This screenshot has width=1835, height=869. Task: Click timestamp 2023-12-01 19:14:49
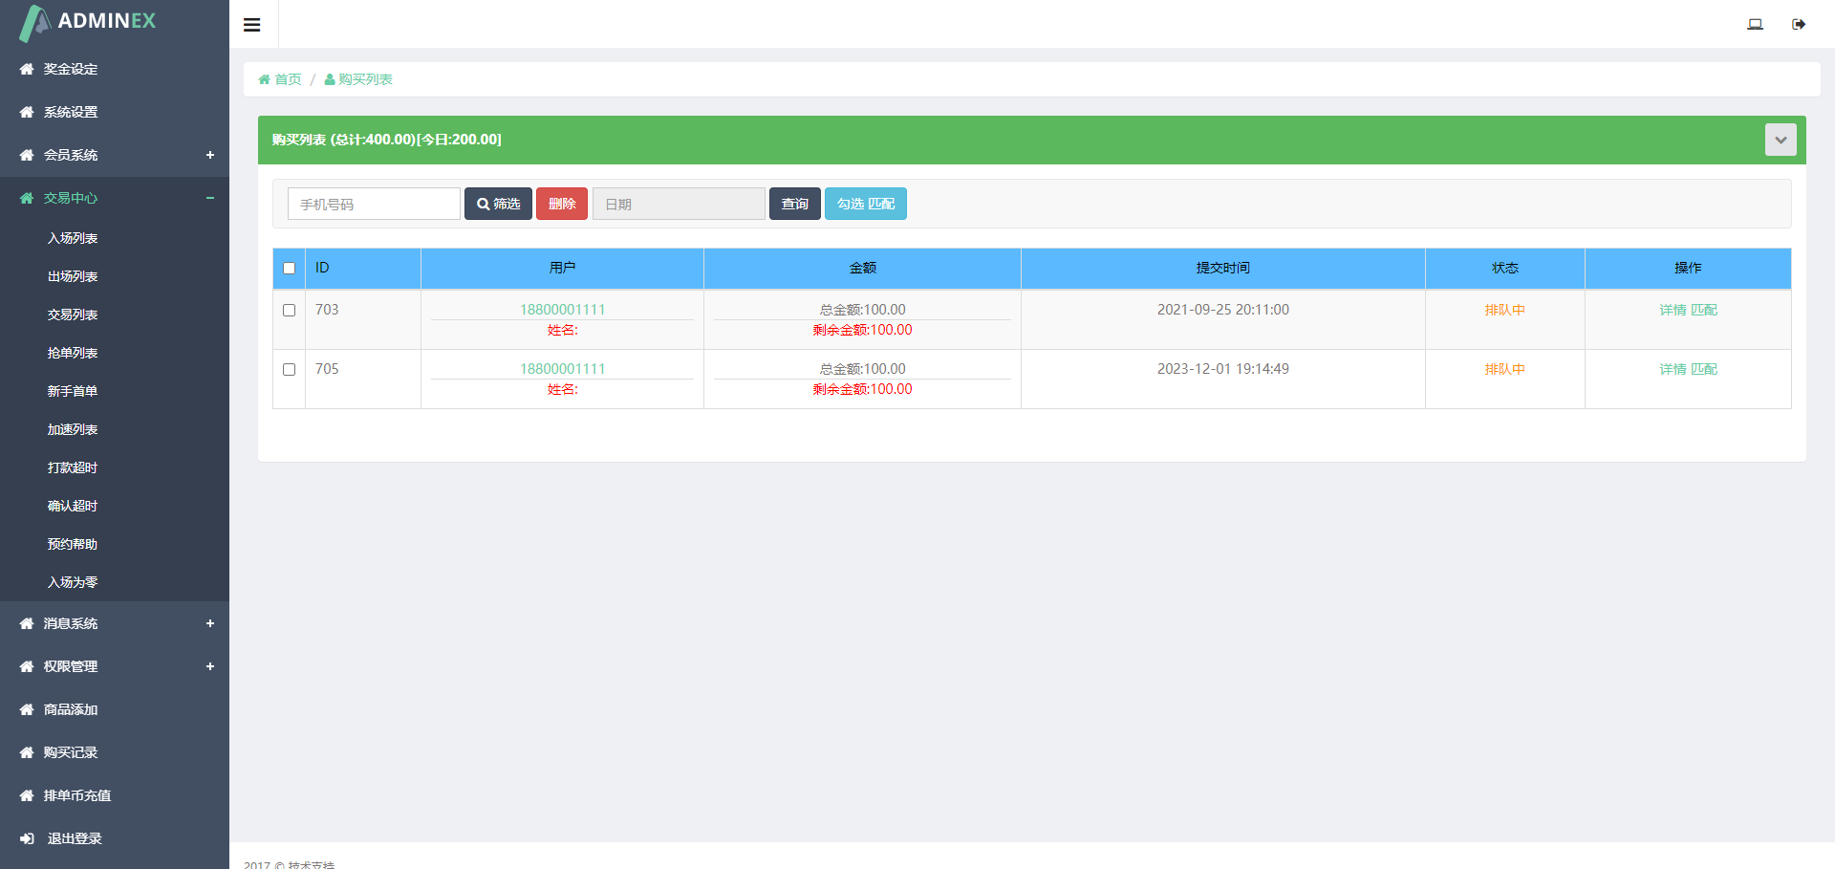coord(1222,369)
